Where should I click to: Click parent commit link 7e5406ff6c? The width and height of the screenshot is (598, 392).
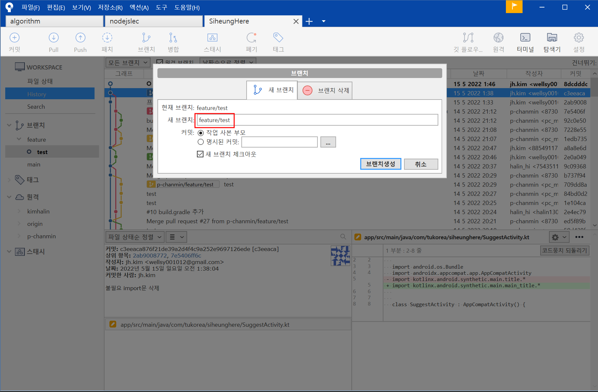[186, 256]
